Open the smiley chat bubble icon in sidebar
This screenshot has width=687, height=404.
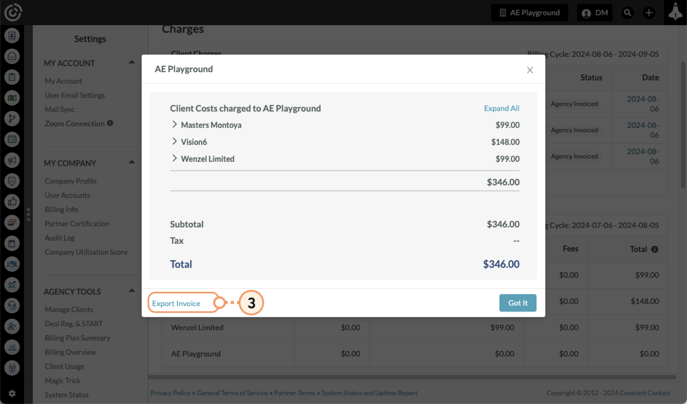pos(12,181)
